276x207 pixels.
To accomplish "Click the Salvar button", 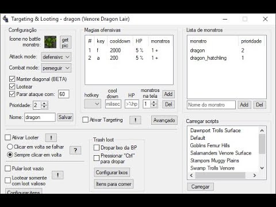I will [x=65, y=117].
